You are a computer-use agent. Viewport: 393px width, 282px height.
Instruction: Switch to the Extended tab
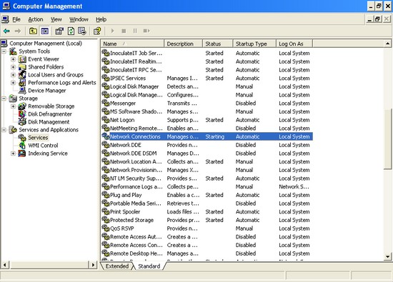click(x=116, y=266)
